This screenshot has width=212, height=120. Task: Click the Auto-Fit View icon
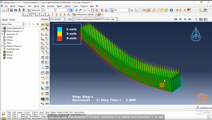point(93,10)
